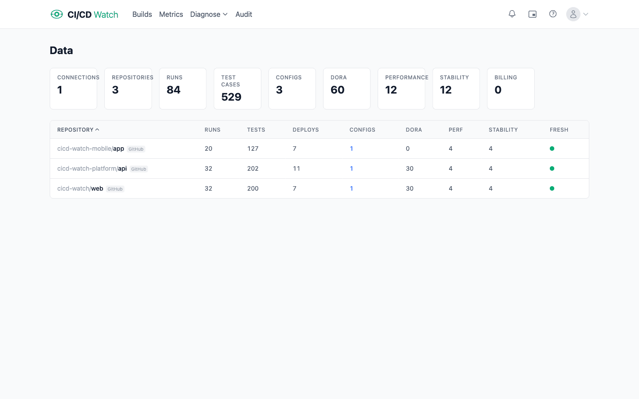
Task: Click the Perf column header
Action: (x=456, y=130)
